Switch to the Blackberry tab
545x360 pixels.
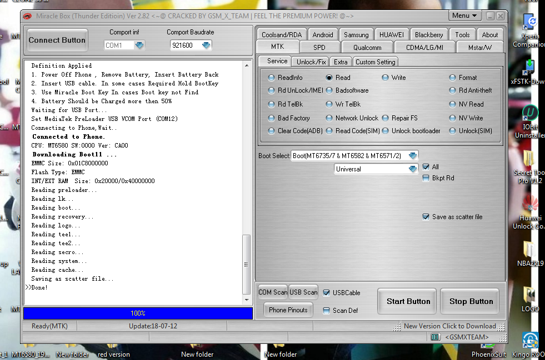[x=429, y=35]
